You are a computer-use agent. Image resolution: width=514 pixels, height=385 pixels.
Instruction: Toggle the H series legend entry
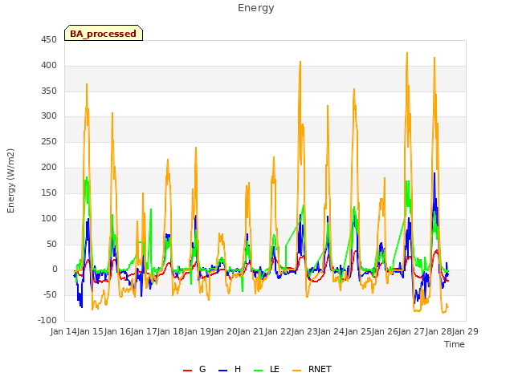tap(230, 369)
